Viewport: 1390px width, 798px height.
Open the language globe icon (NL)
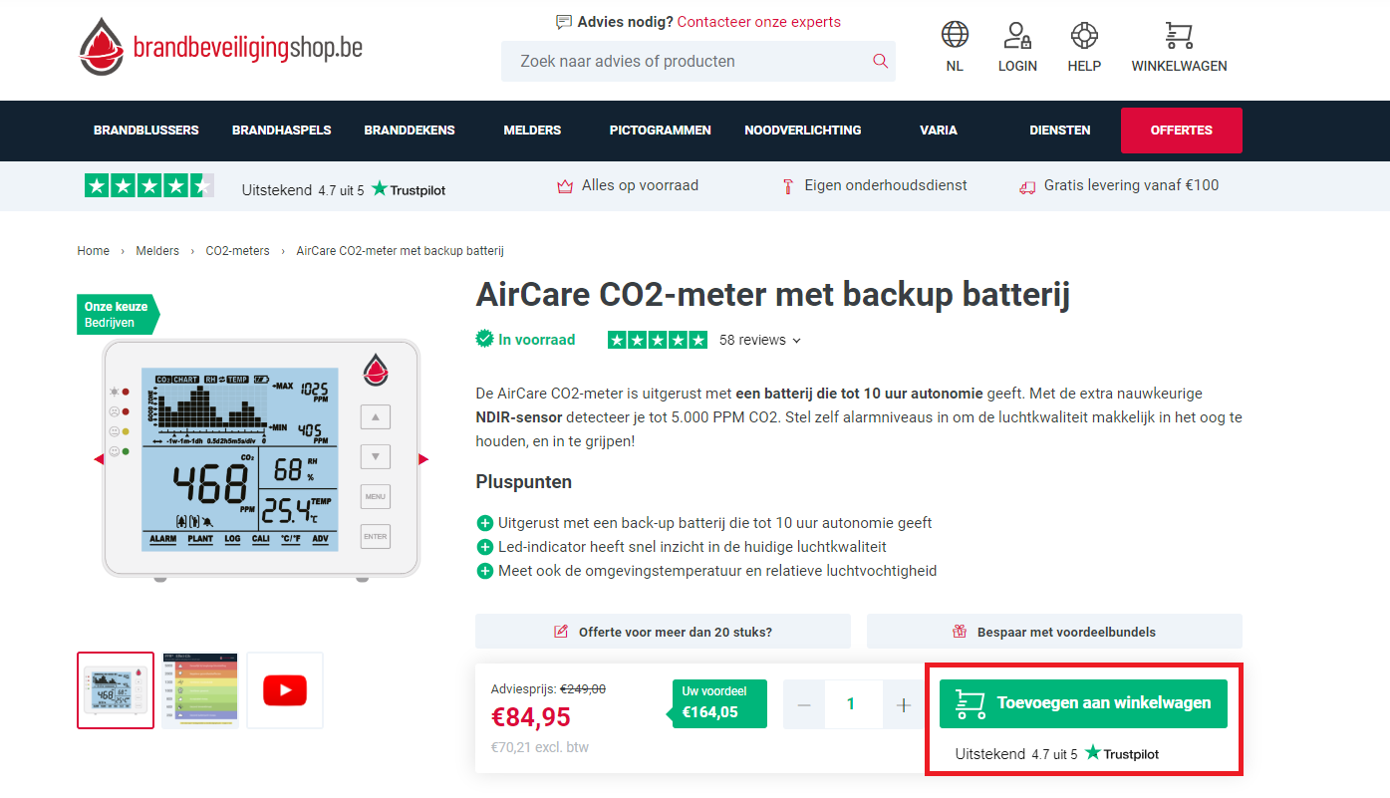(x=955, y=35)
